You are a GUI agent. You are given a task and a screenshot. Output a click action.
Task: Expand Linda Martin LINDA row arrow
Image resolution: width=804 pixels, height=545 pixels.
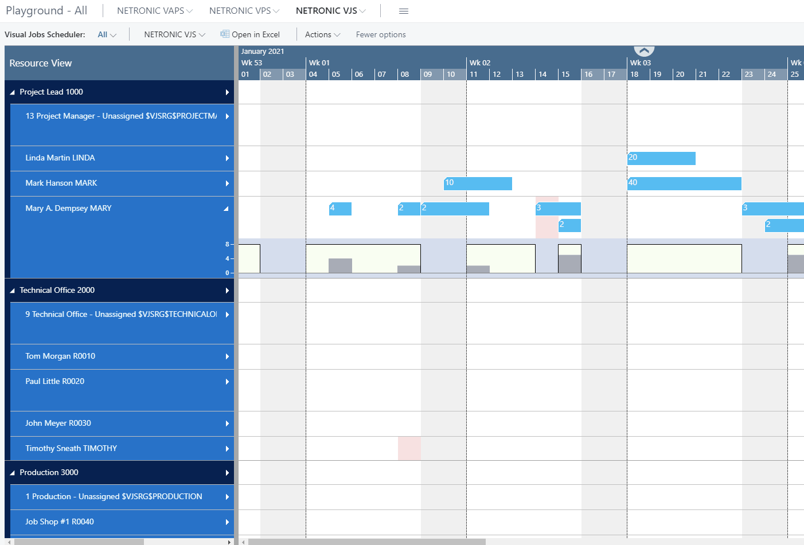point(227,158)
